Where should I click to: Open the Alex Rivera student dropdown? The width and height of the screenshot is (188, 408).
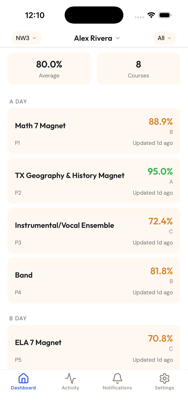97,38
